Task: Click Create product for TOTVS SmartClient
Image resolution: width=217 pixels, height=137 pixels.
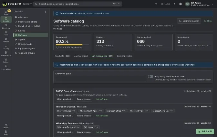Action: point(84,99)
